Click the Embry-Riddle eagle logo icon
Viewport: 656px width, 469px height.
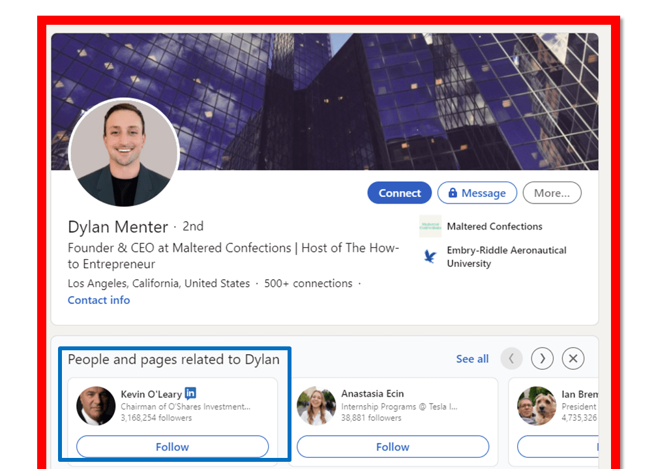click(430, 256)
